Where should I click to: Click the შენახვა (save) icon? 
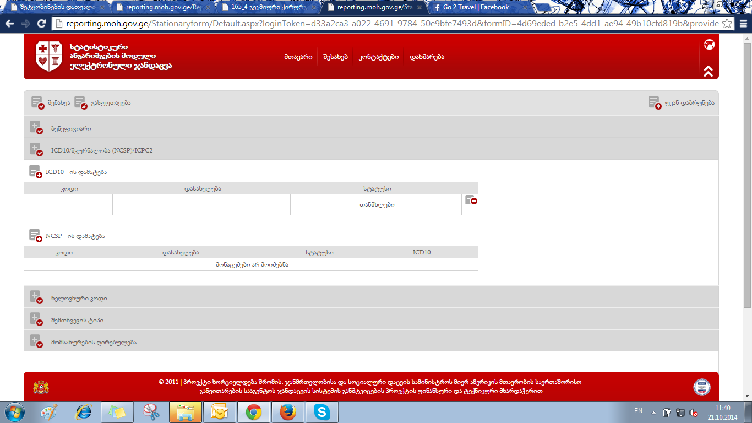[x=37, y=102]
